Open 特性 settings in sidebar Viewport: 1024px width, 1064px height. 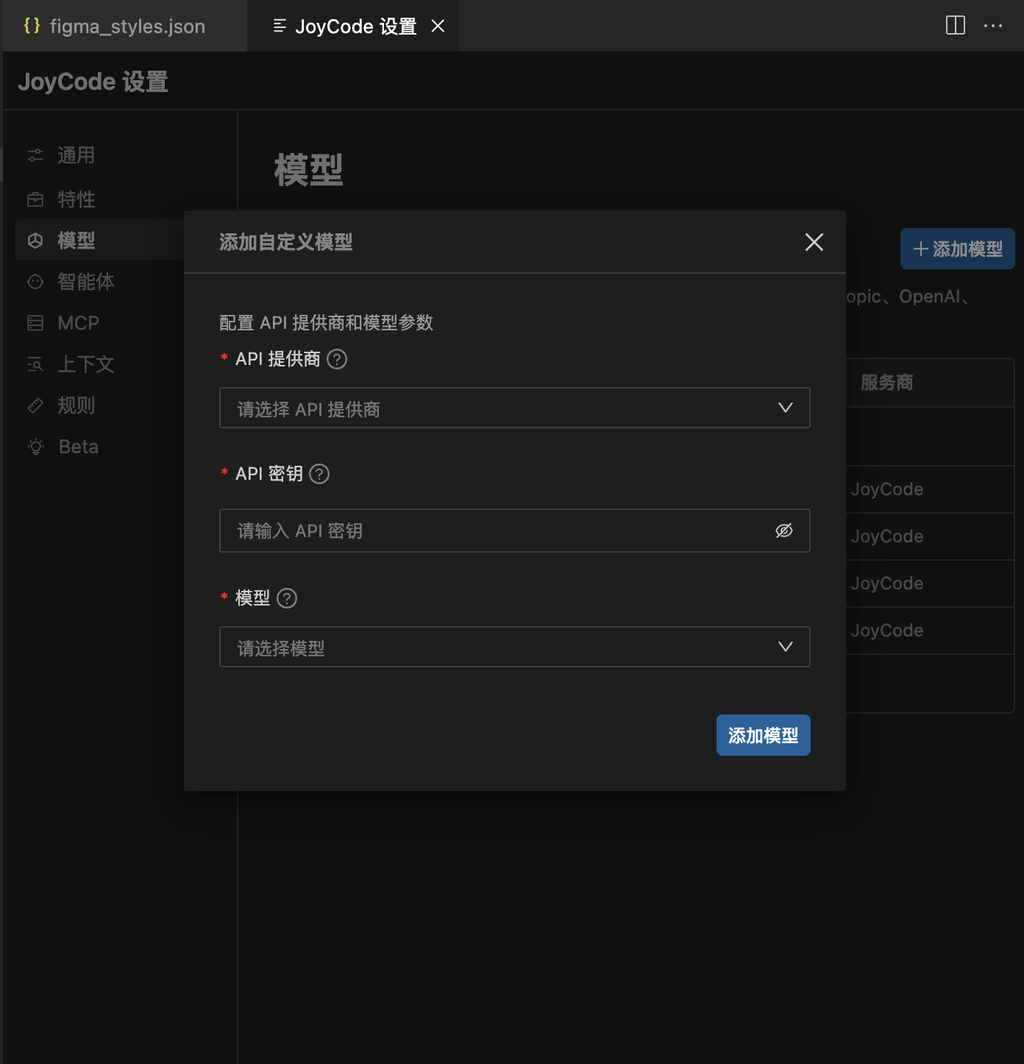[x=76, y=199]
